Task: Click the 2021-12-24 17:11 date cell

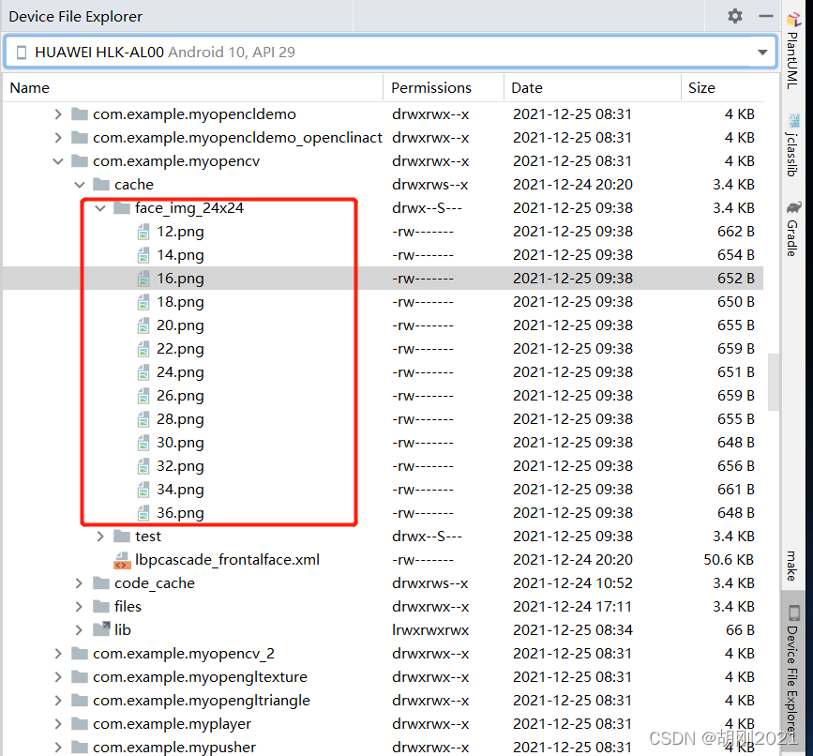Action: click(573, 607)
